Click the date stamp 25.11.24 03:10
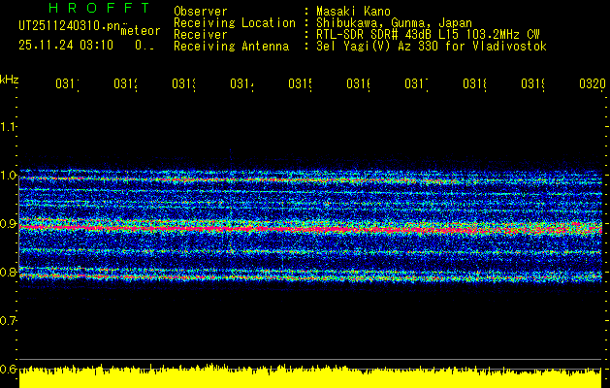The height and width of the screenshot is (388, 610). (66, 46)
